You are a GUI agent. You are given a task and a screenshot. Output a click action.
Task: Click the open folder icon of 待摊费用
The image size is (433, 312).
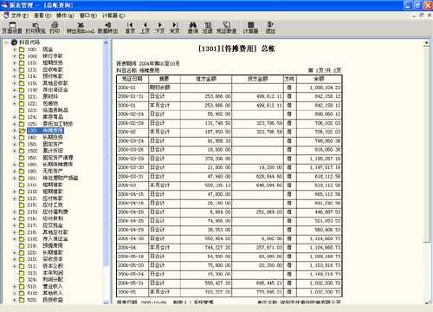pos(22,131)
